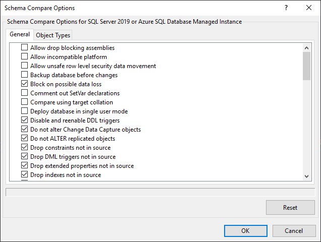Image resolution: width=321 pixels, height=242 pixels.
Task: Check Deploy database in single user mode
Action: [x=25, y=111]
